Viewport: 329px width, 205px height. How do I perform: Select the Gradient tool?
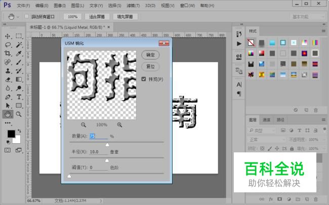19,79
